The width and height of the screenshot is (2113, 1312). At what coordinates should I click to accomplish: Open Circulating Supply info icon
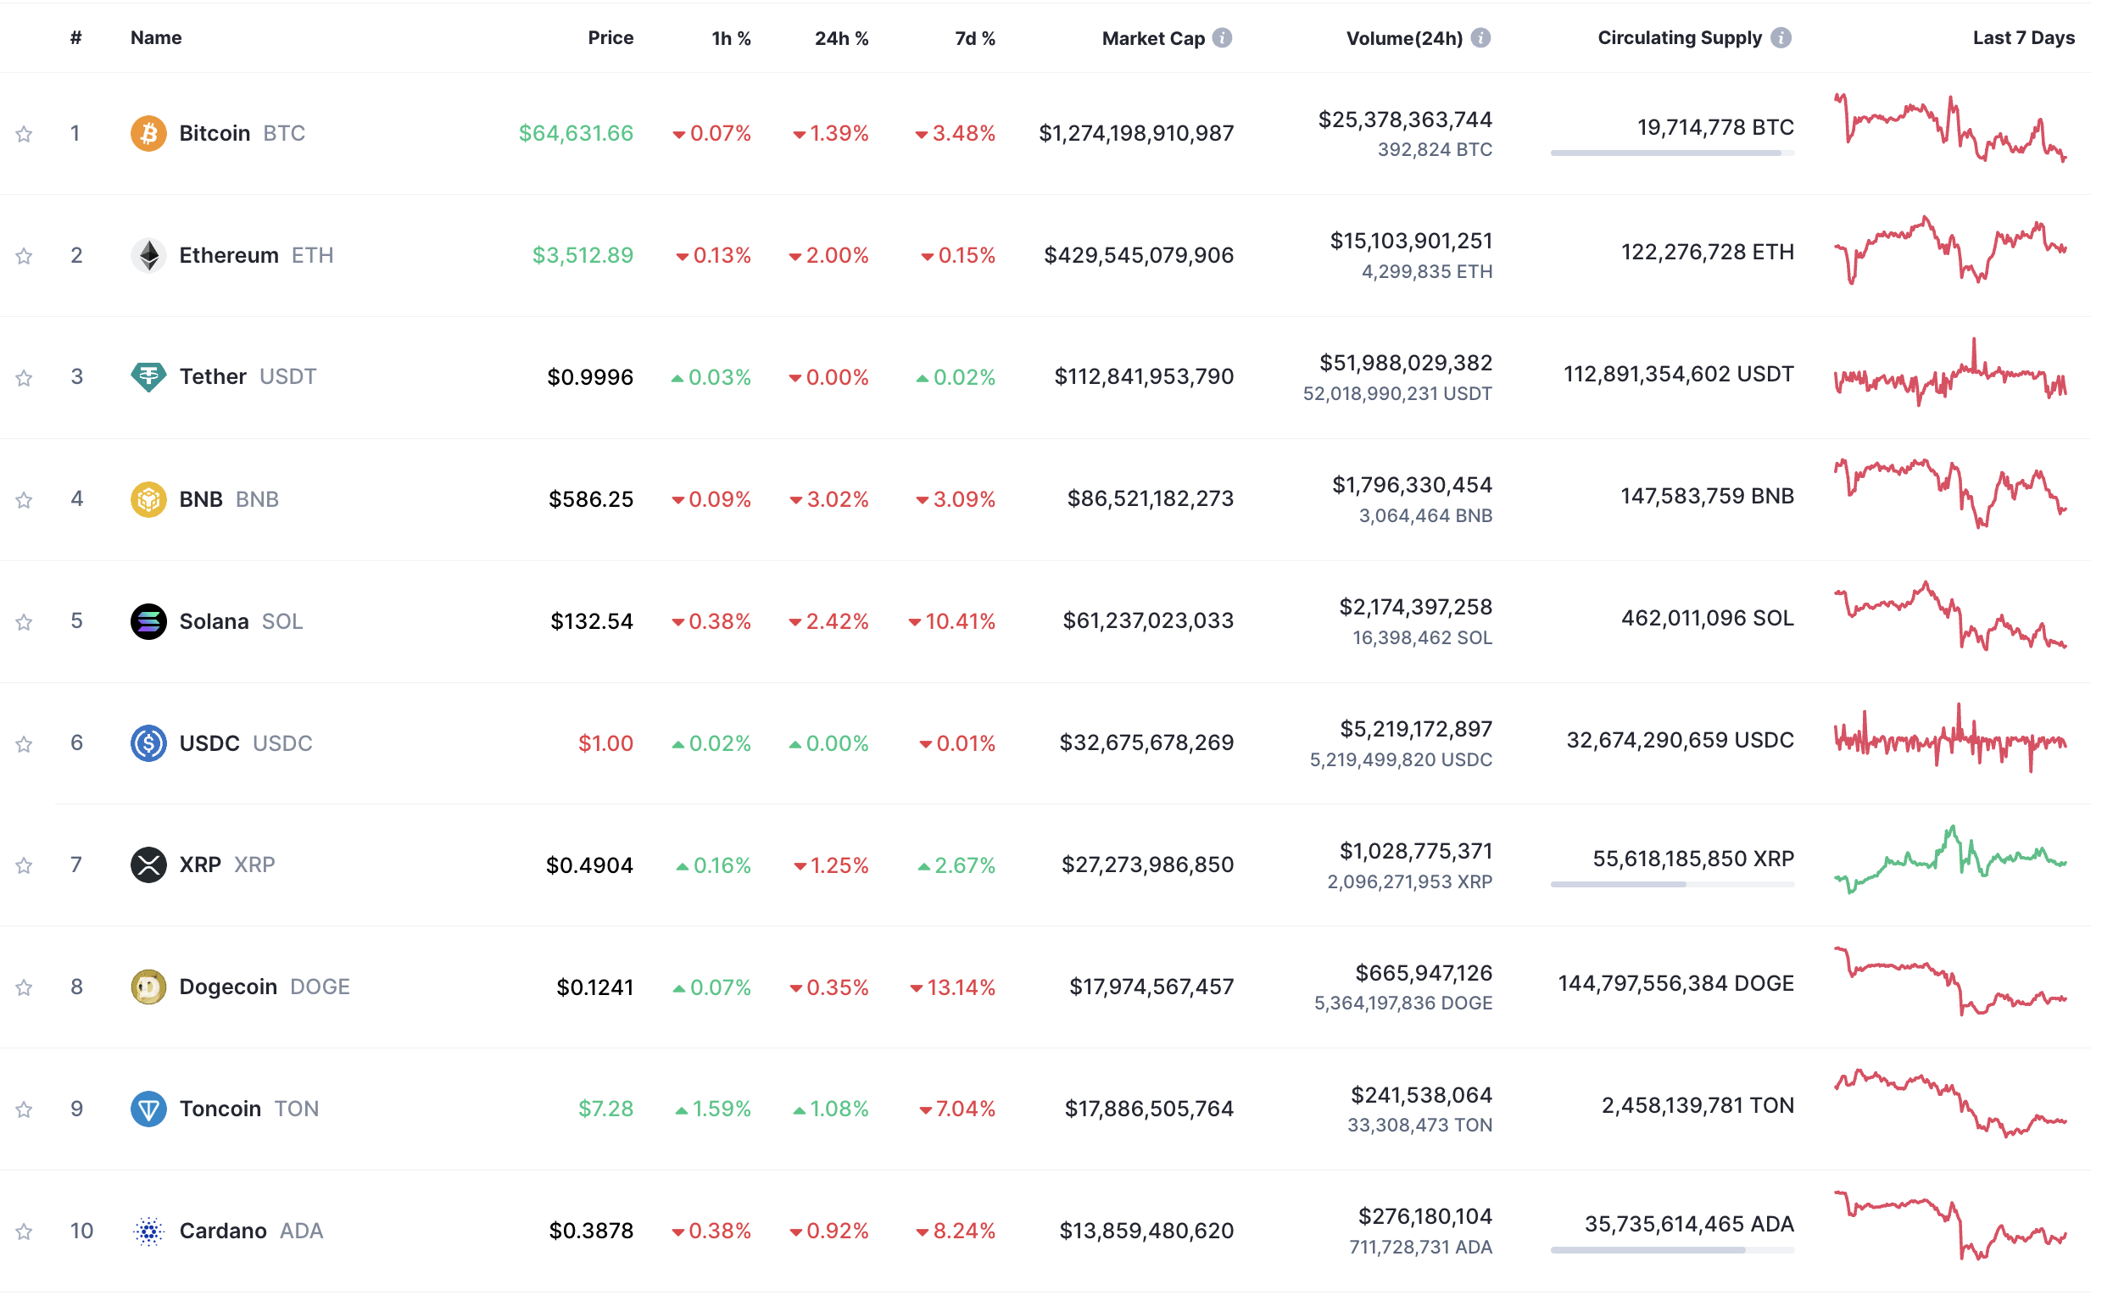pyautogui.click(x=1781, y=38)
